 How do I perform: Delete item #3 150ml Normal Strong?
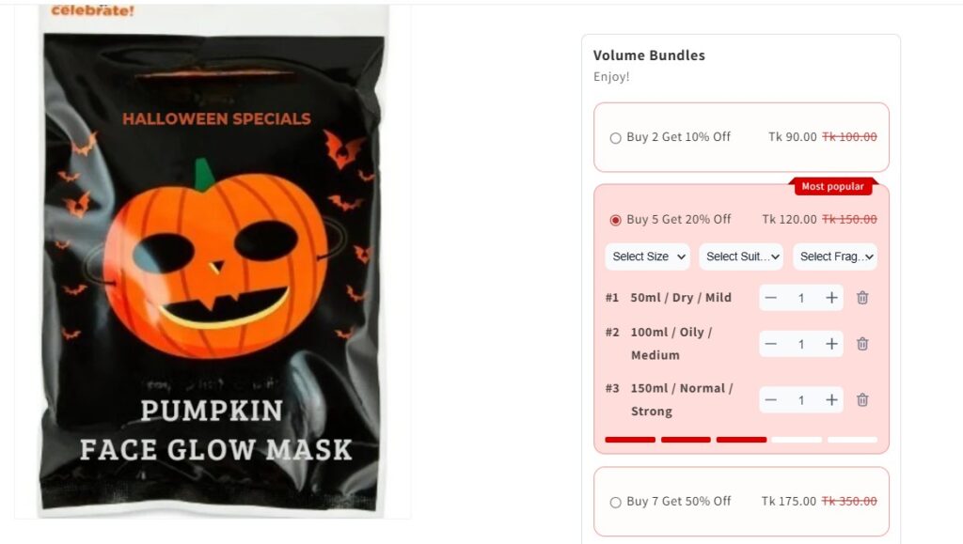click(862, 400)
